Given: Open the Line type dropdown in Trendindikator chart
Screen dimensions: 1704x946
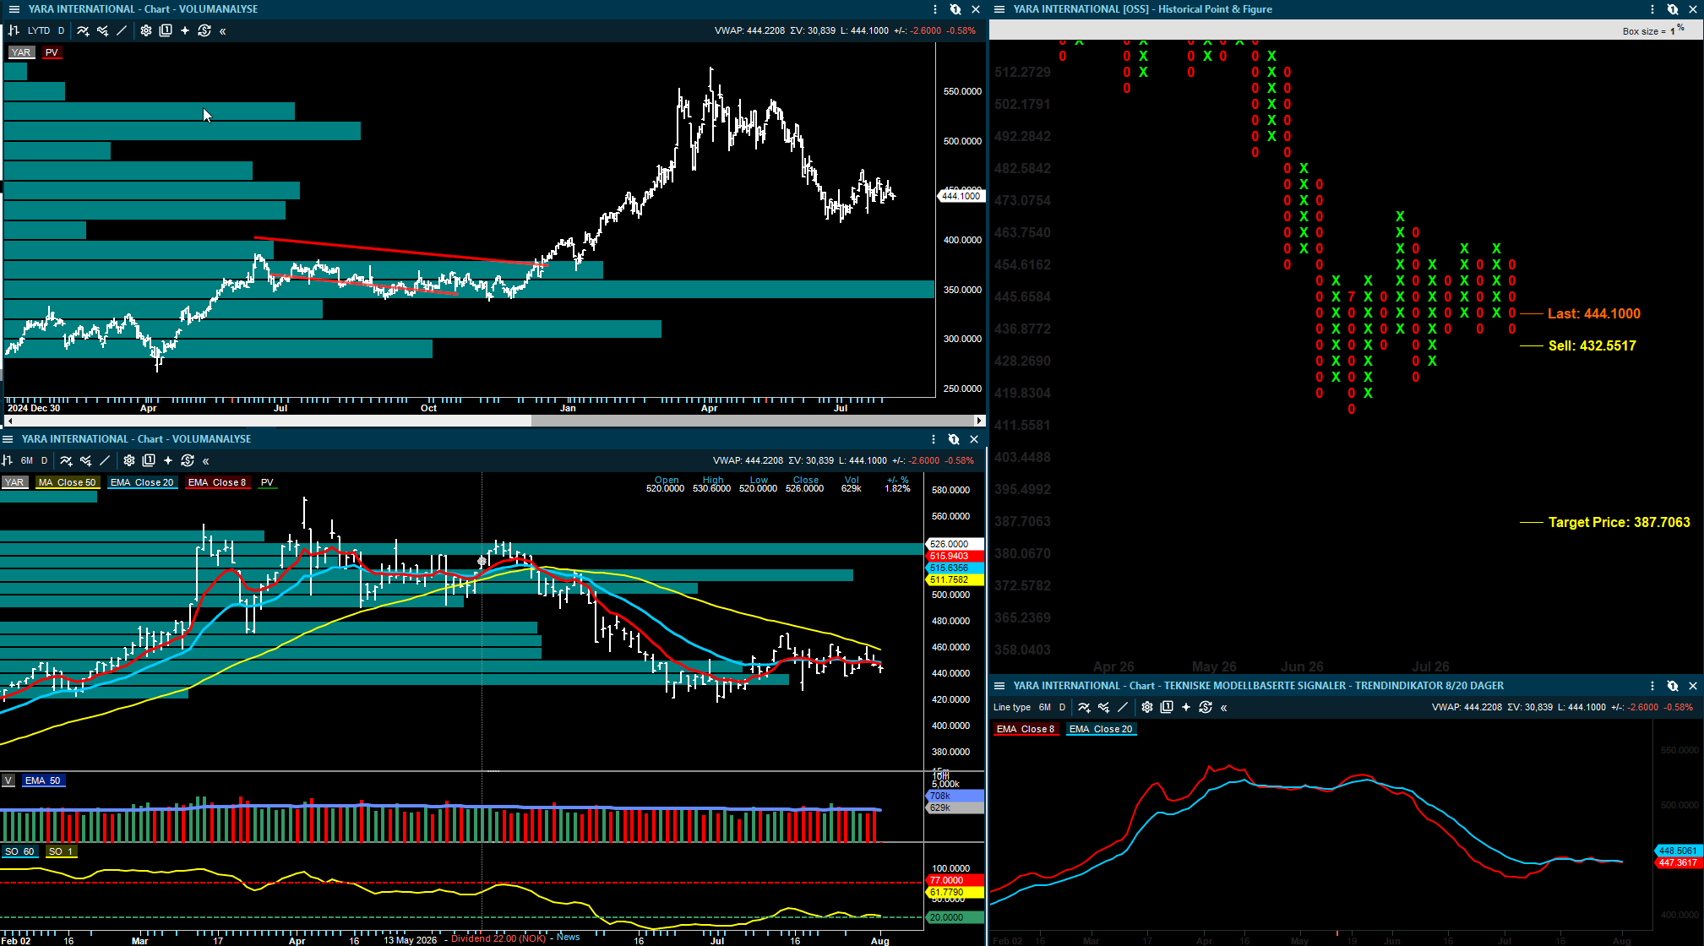Looking at the screenshot, I should 1012,707.
